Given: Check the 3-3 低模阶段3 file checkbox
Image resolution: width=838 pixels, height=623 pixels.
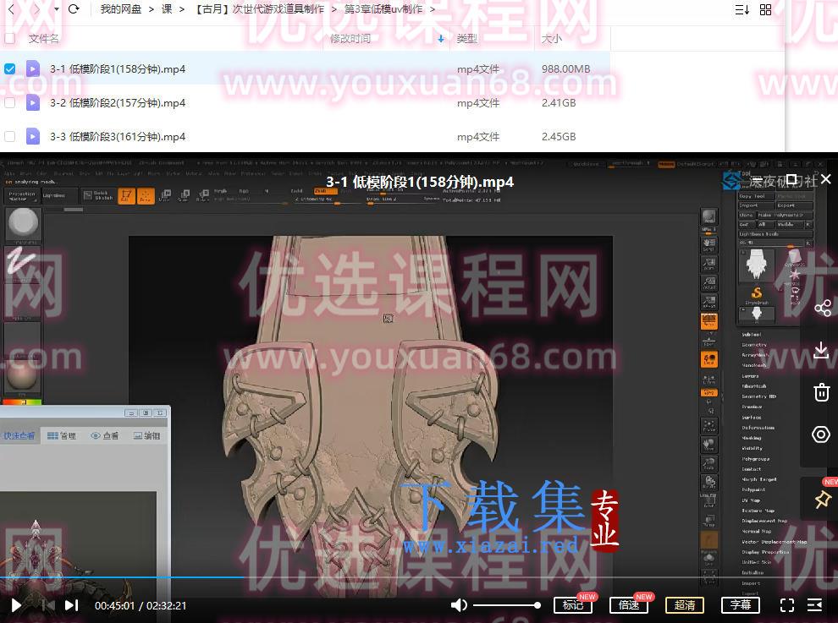Looking at the screenshot, I should pyautogui.click(x=9, y=136).
